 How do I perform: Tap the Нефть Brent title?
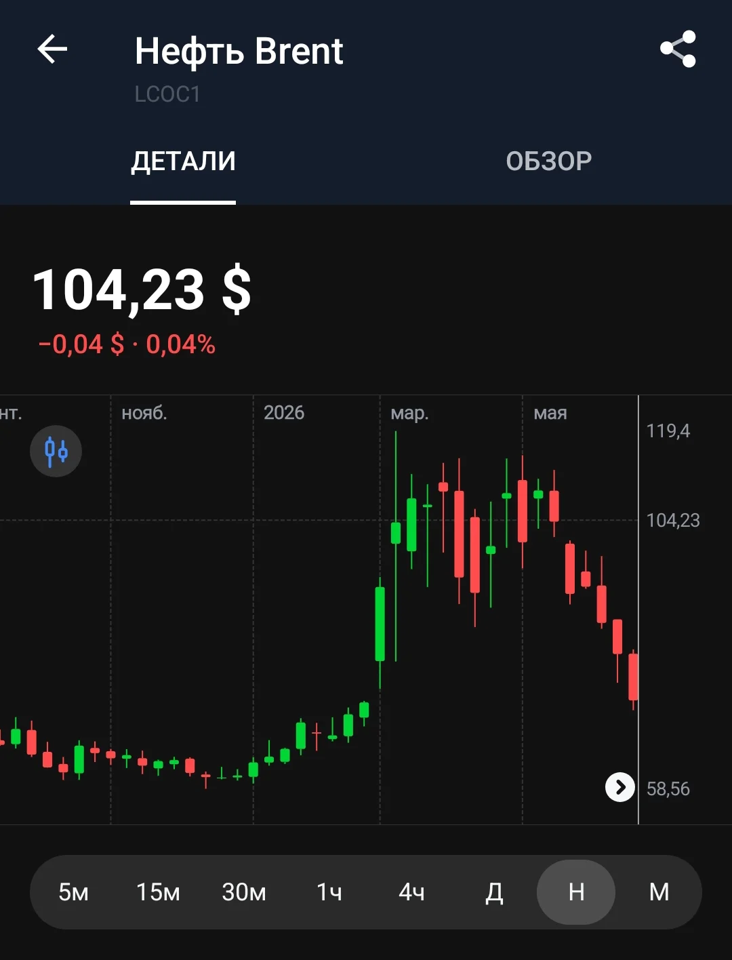pos(239,52)
